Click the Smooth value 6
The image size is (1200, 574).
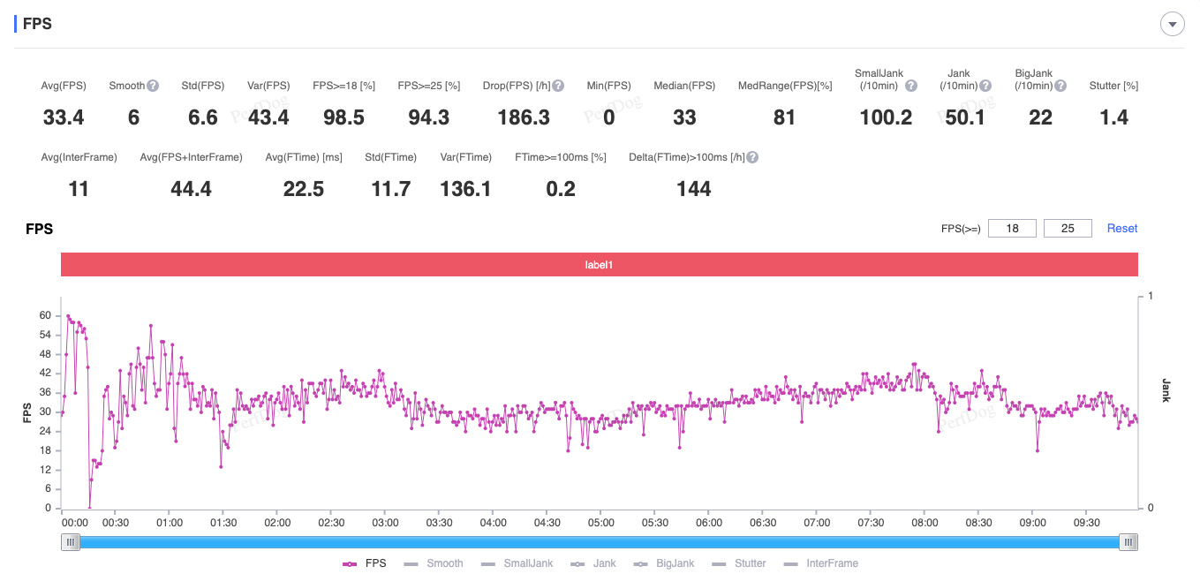tap(133, 117)
